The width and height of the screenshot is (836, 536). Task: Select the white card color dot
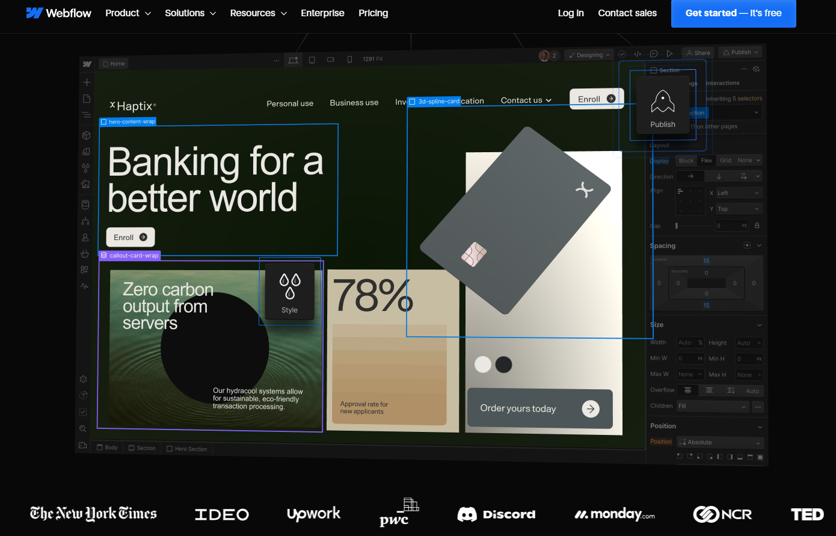(x=483, y=365)
